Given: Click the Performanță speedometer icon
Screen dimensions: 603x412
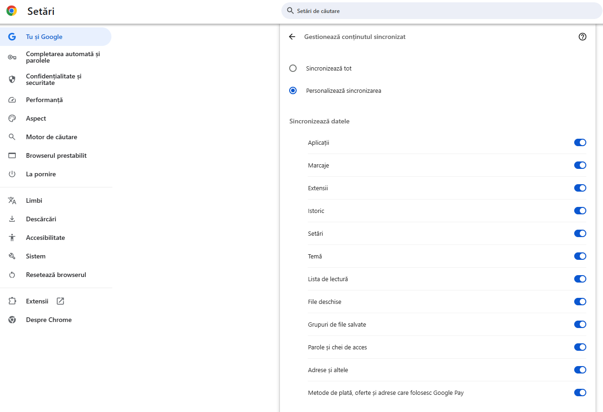Looking at the screenshot, I should point(12,100).
